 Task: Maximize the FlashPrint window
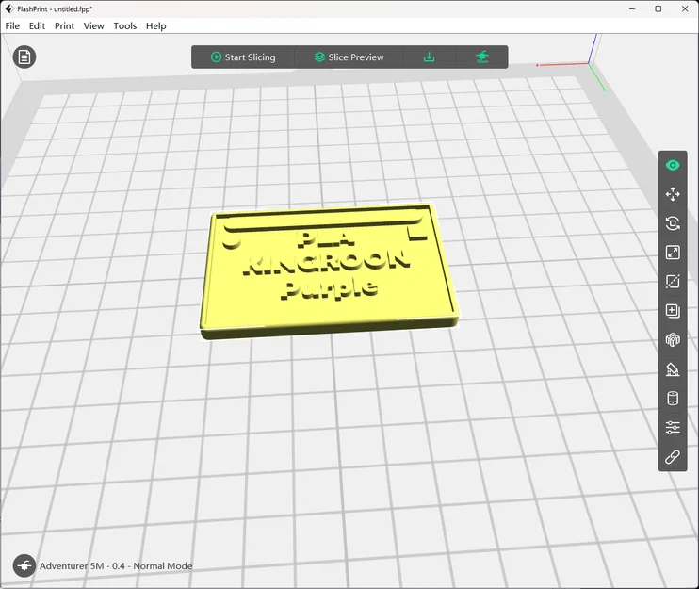pyautogui.click(x=658, y=8)
